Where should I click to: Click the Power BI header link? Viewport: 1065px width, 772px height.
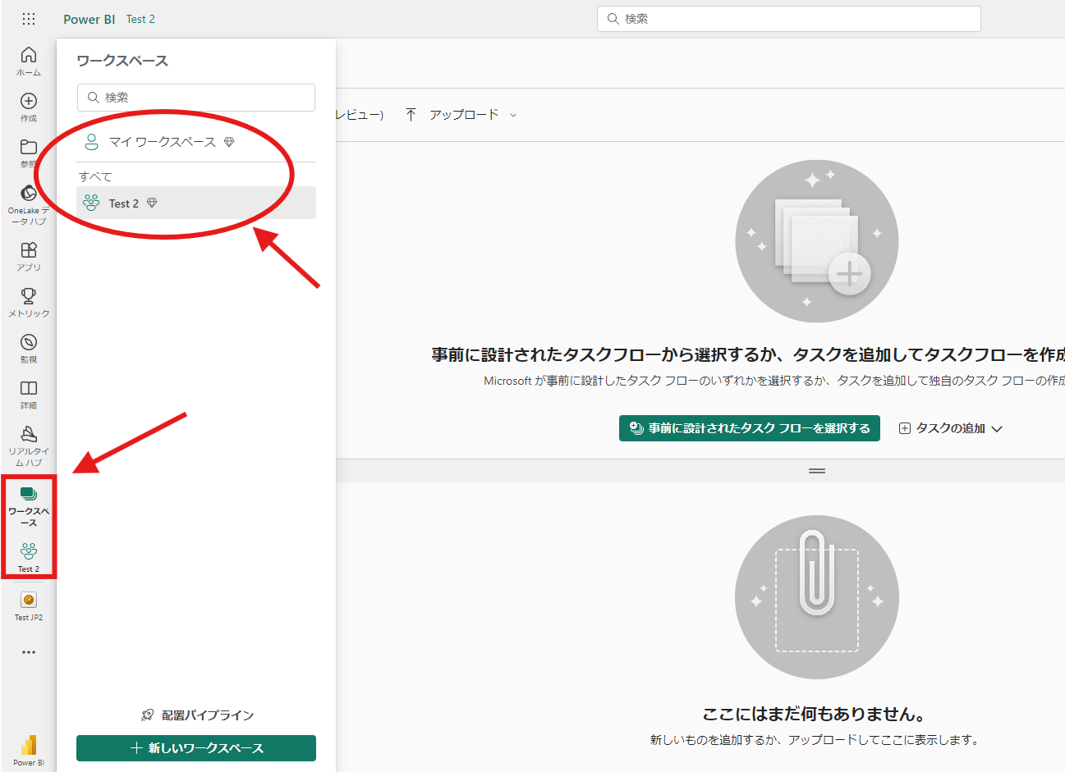[x=90, y=19]
